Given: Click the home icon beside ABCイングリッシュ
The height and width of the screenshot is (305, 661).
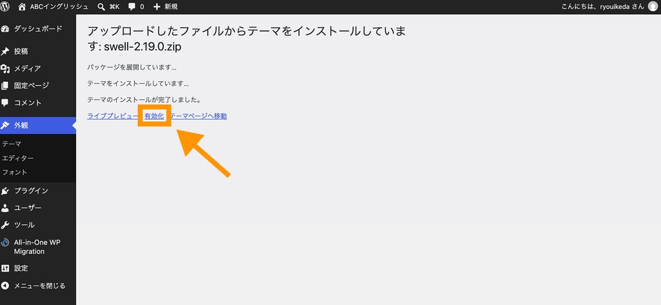Looking at the screenshot, I should pos(23,6).
